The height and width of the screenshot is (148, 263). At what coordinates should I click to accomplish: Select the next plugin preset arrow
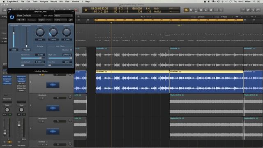23,20
